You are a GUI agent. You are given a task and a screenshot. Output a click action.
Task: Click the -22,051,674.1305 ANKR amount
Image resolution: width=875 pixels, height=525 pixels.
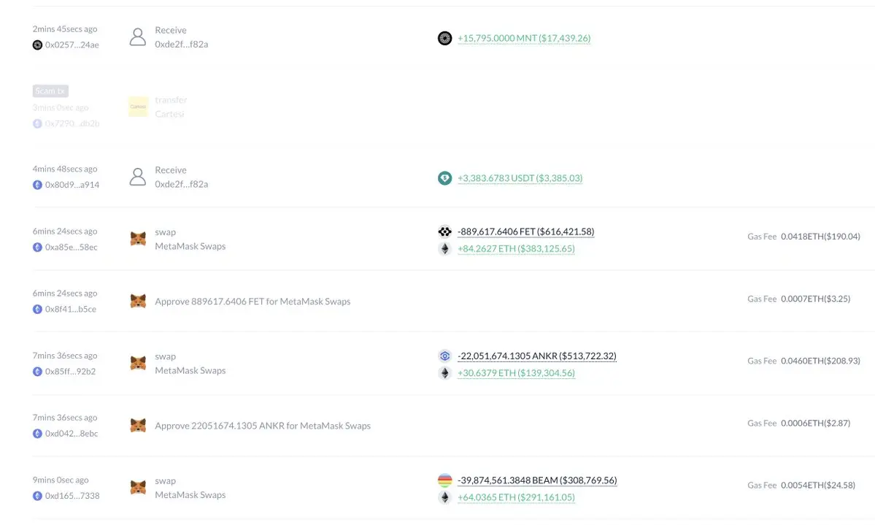[x=537, y=356]
